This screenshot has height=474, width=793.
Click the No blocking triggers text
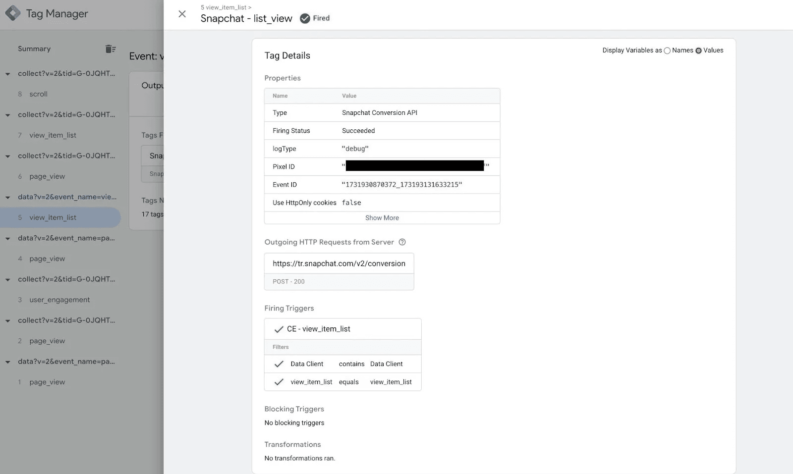coord(294,423)
